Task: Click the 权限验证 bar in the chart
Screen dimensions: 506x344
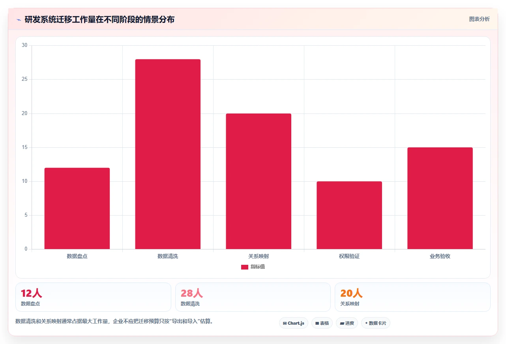Action: coord(349,215)
